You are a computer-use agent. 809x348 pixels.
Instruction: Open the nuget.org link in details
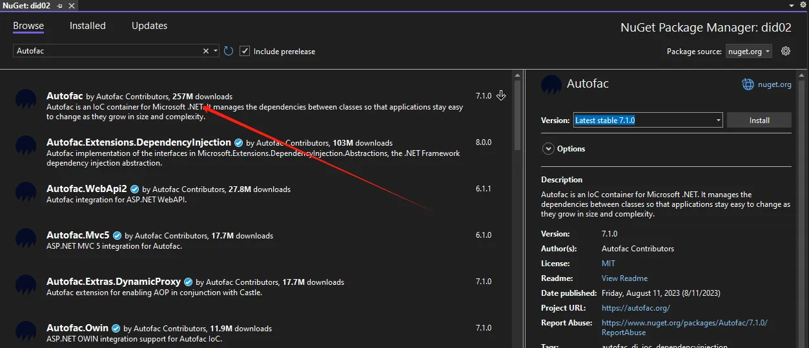pos(774,84)
